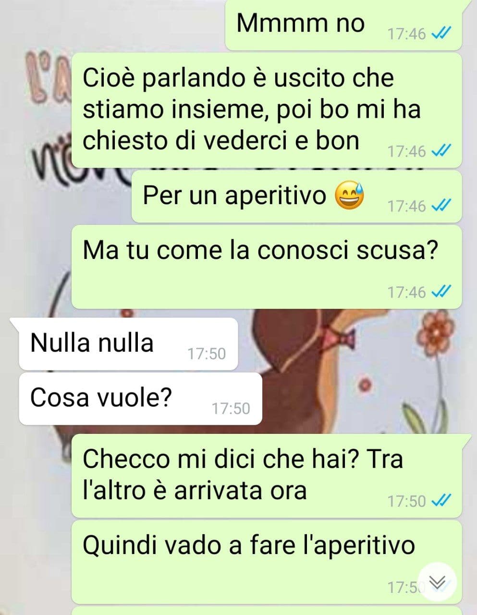Tap the 17:50 timestamp on 'Cosa vuole?'
Screen dimensions: 477x615
coord(231,408)
